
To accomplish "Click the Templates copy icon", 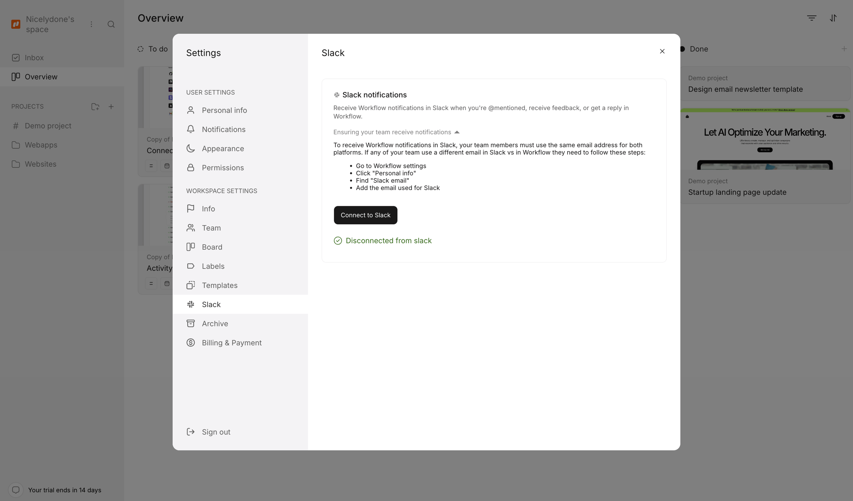I will click(x=191, y=285).
